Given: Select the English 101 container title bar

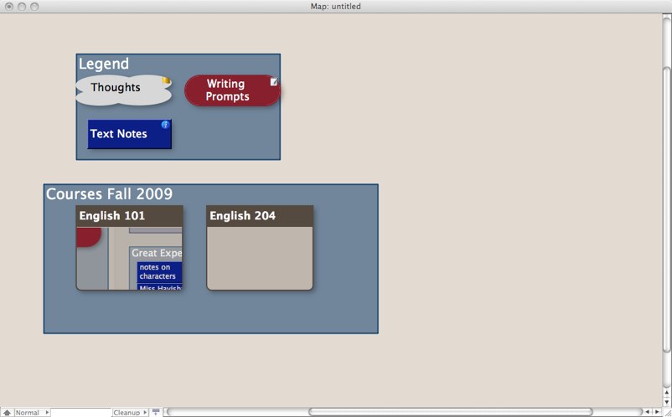Looking at the screenshot, I should 129,216.
